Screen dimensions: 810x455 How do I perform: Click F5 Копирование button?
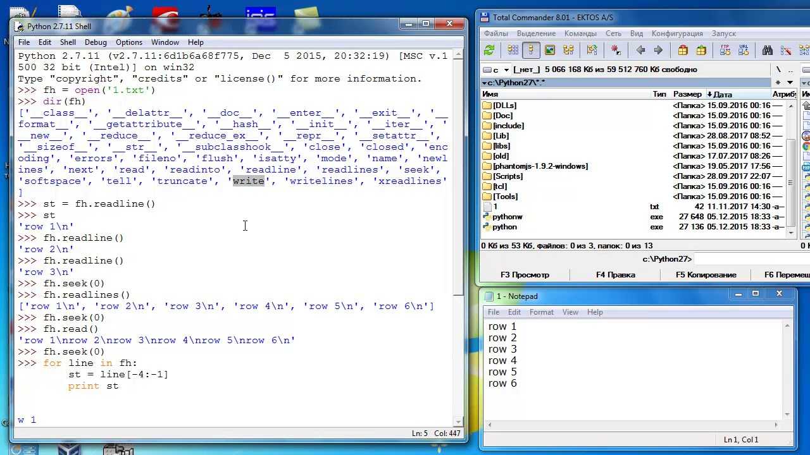point(706,275)
